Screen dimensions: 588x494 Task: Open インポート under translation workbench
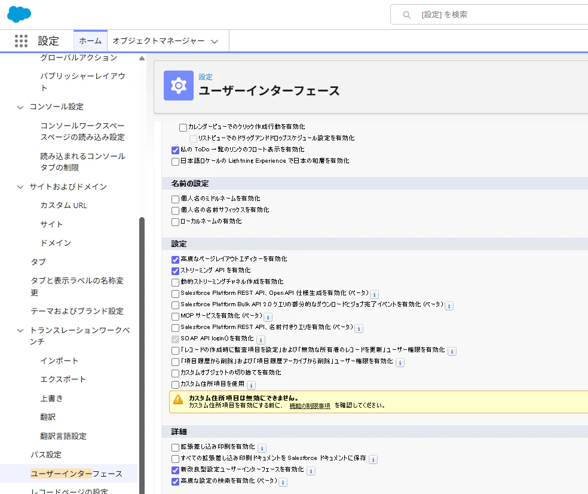[x=60, y=361]
